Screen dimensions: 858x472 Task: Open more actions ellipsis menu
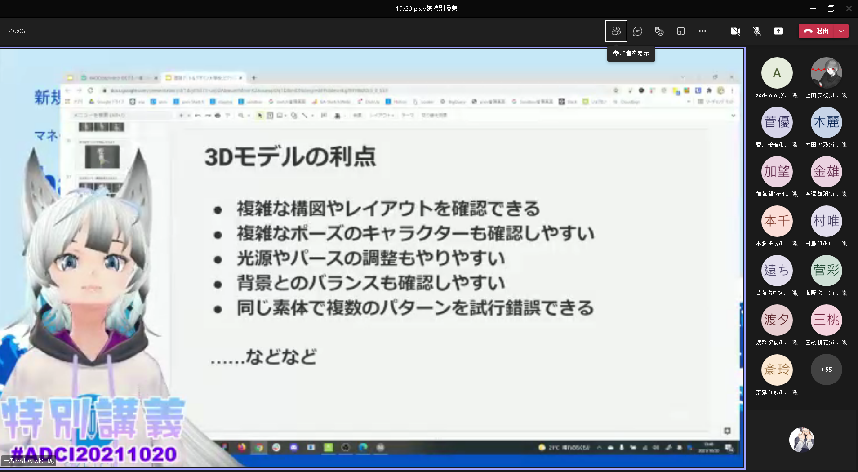click(702, 31)
